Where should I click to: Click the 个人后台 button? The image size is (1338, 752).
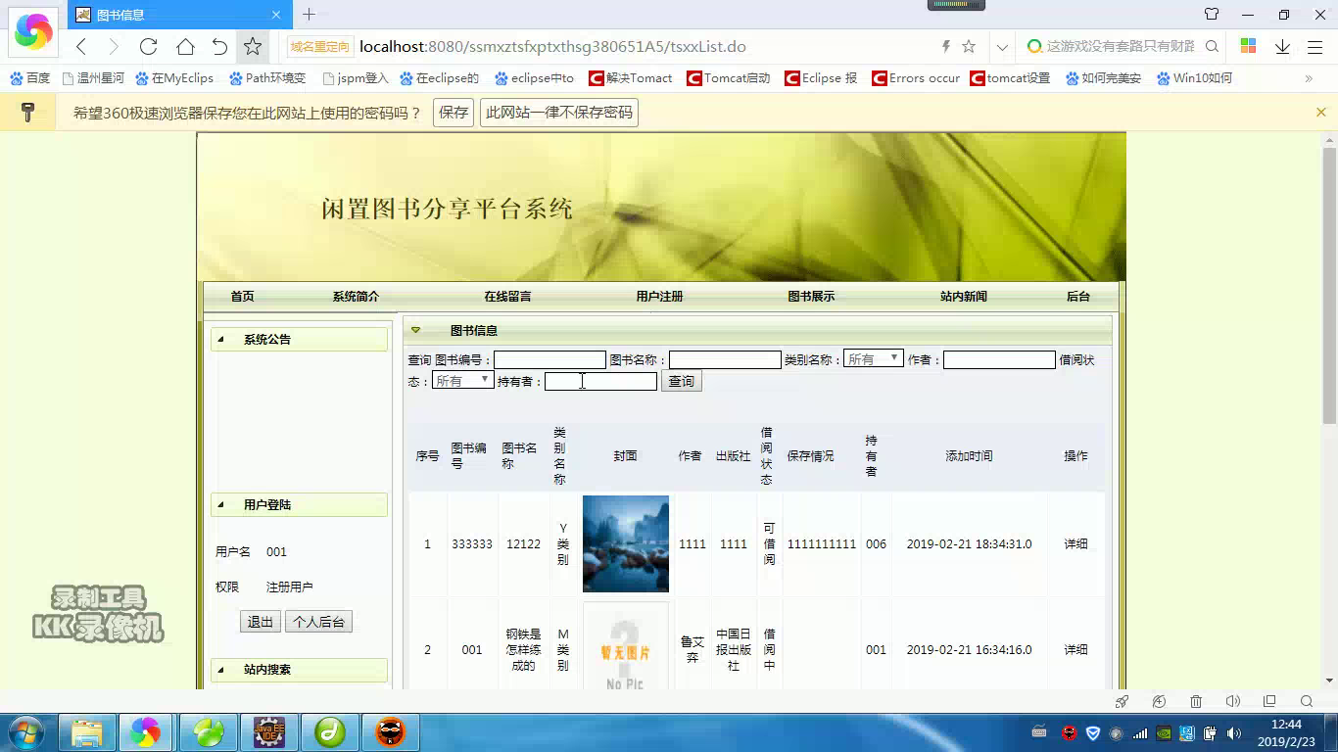point(319,622)
